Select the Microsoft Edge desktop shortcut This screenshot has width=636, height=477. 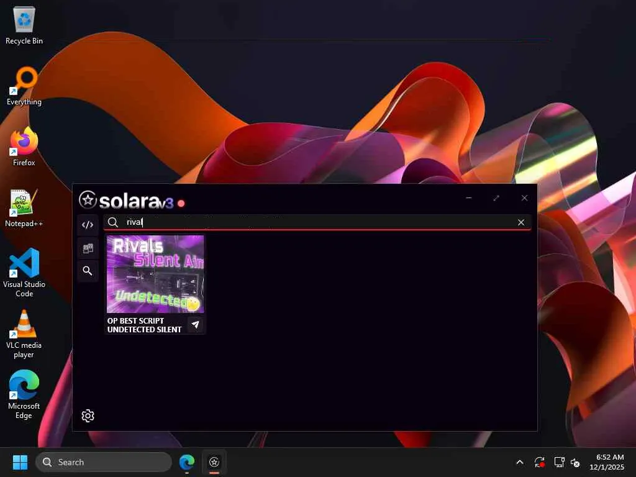click(x=24, y=394)
